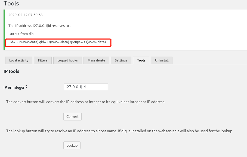Click the required asterisk beside IP or integer
247x157 pixels.
[26, 86]
